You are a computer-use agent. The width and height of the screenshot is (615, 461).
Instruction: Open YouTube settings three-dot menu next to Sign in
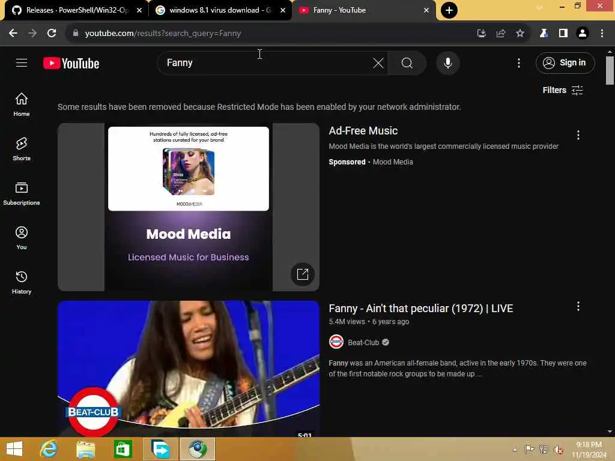tap(518, 62)
